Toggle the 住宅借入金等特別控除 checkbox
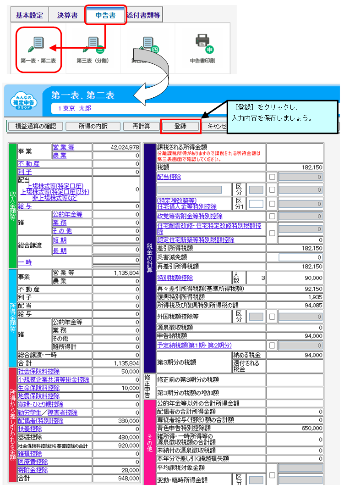The height and width of the screenshot is (490, 344). coord(272,204)
